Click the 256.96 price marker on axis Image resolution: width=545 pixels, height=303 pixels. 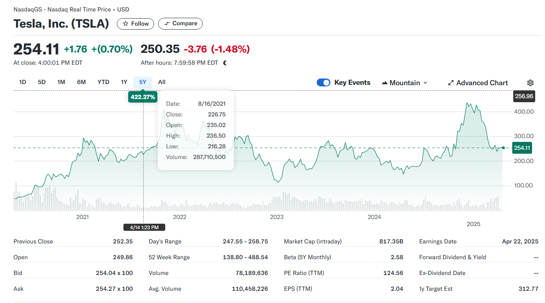pos(524,96)
